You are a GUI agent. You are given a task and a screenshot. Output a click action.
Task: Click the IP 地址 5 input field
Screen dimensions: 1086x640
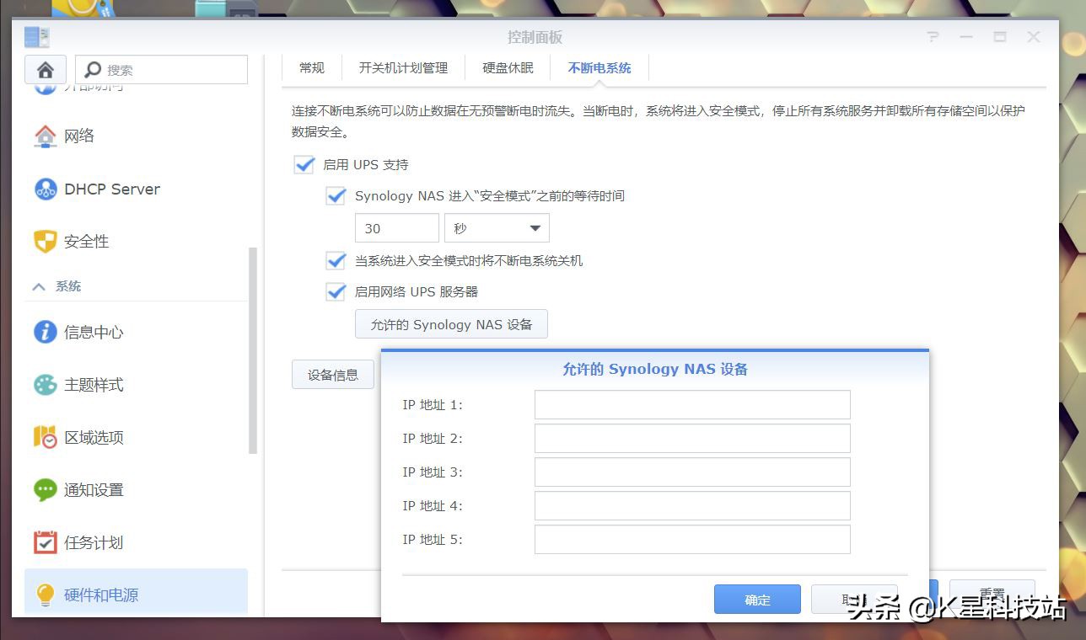point(692,540)
